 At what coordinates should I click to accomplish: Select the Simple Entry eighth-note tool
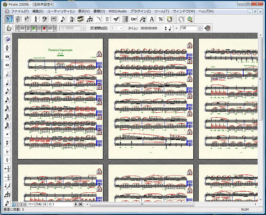[x=63, y=19]
